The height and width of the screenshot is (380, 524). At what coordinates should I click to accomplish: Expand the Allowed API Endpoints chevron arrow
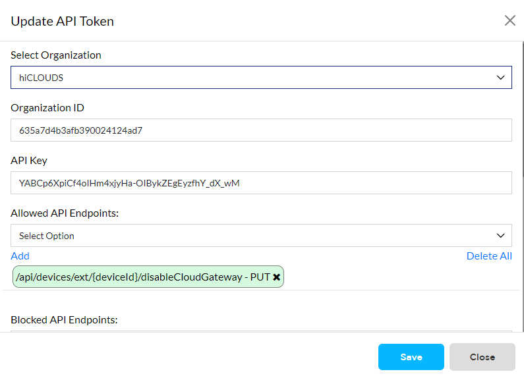tap(500, 236)
